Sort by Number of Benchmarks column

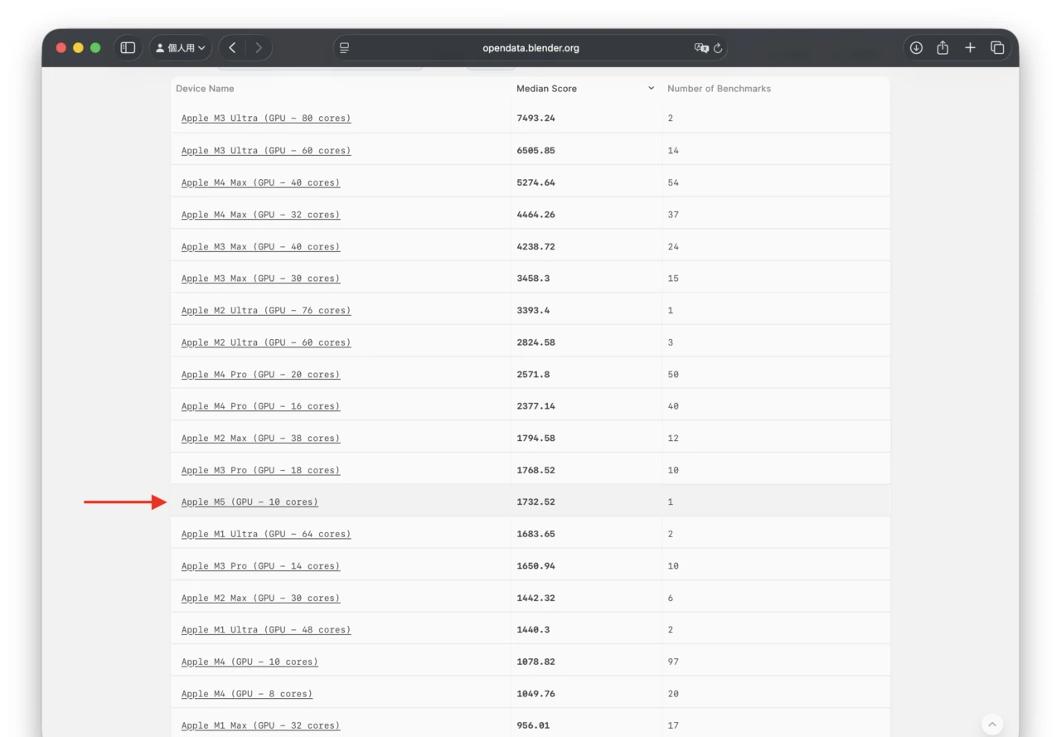(719, 89)
